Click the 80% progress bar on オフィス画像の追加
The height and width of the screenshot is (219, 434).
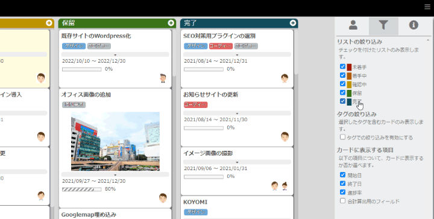[81, 189]
